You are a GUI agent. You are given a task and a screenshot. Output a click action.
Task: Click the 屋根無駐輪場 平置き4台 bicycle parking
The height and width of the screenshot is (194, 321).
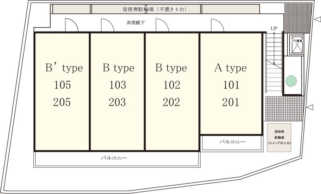coord(155,9)
